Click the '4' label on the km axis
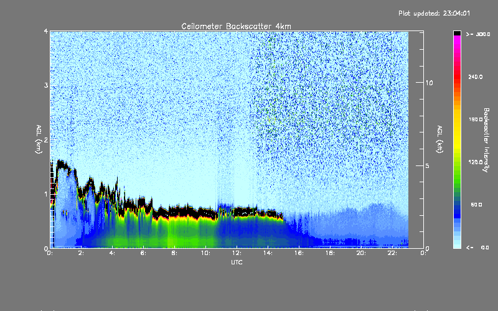 [x=46, y=31]
